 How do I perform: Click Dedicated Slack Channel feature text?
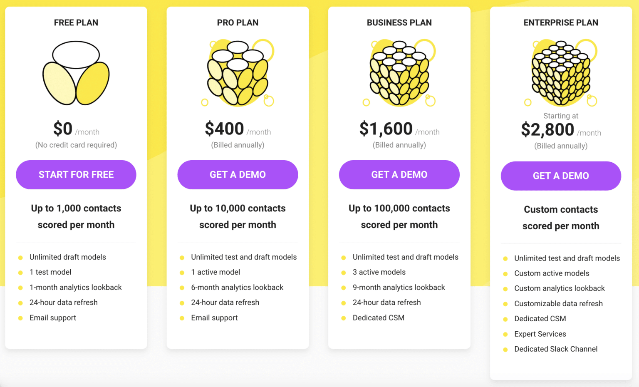pos(556,349)
